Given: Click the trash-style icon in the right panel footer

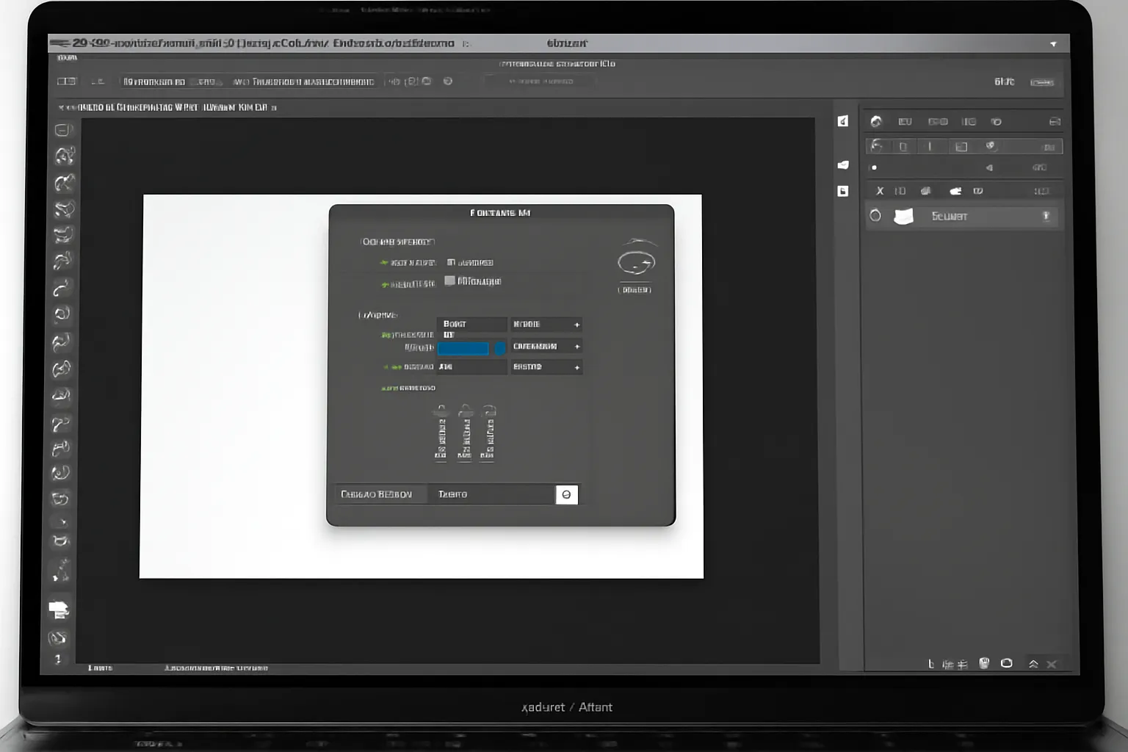Looking at the screenshot, I should [984, 663].
